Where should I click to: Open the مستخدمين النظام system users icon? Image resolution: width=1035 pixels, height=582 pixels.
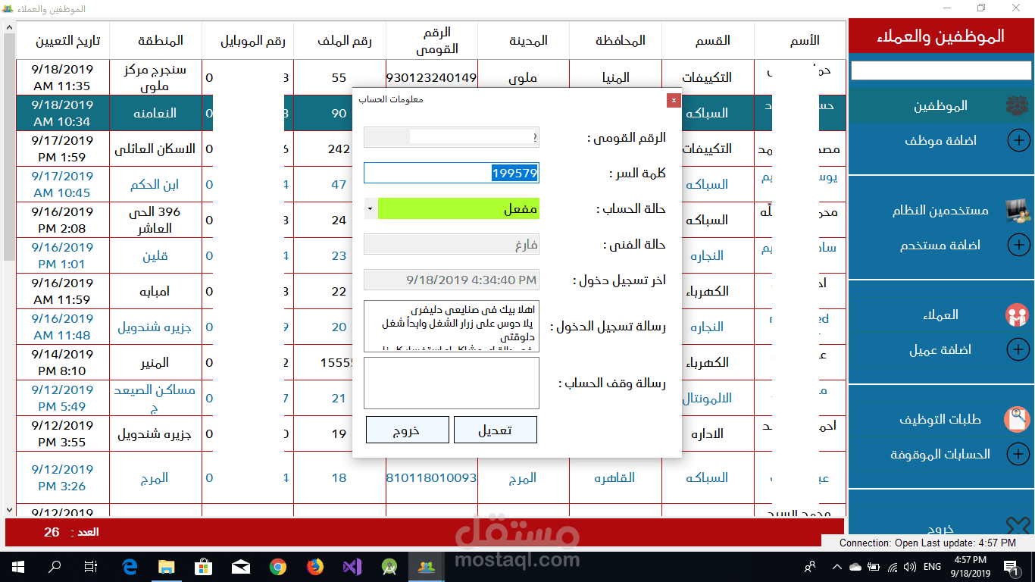click(1017, 211)
